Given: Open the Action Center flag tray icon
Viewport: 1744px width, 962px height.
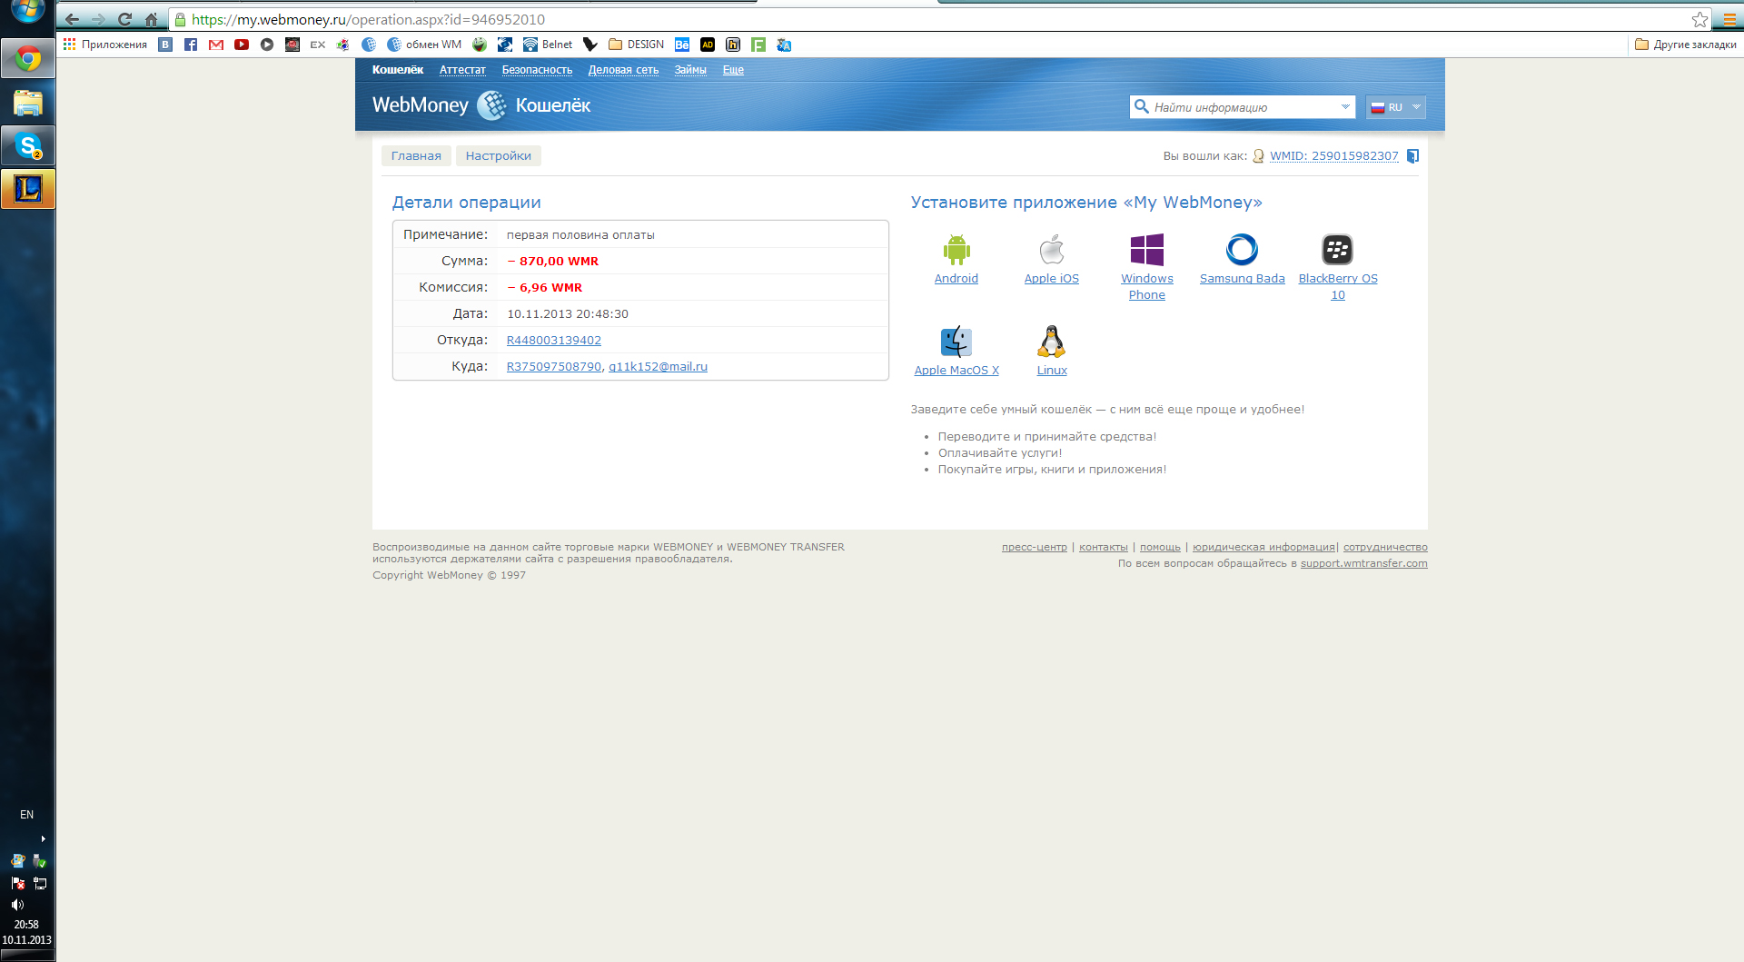Looking at the screenshot, I should coord(17,883).
